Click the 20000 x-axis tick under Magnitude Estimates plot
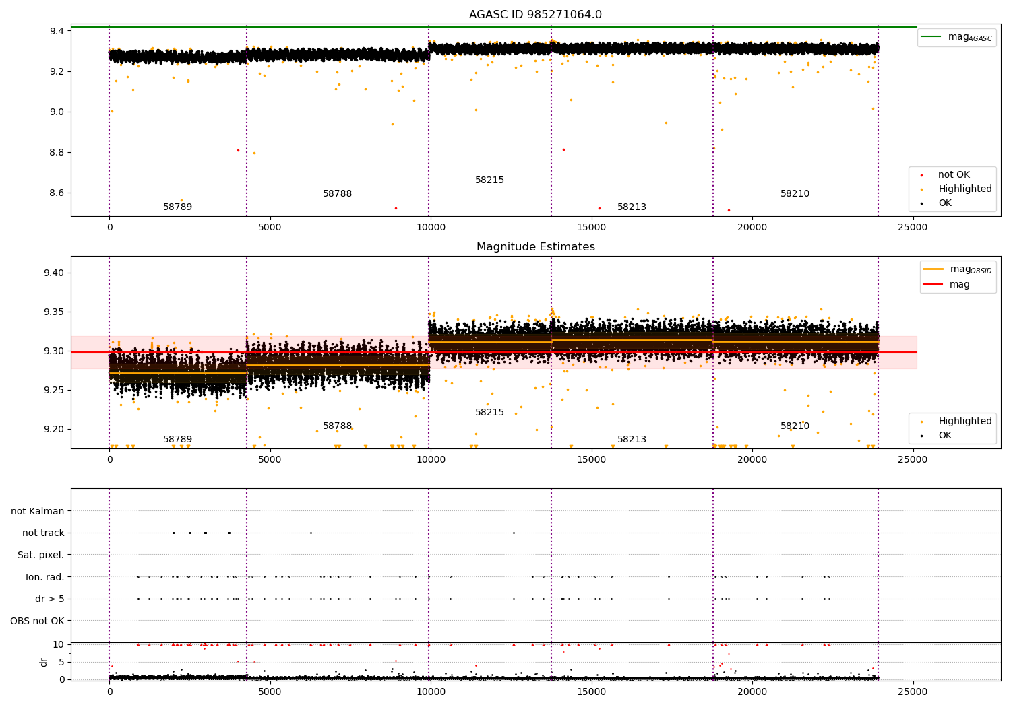The height and width of the screenshot is (707, 1011). (752, 460)
